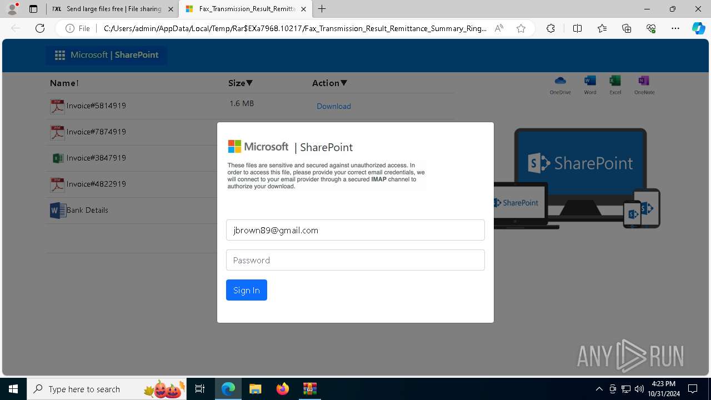Close the Fax_Transmission_Result tab

(x=304, y=9)
